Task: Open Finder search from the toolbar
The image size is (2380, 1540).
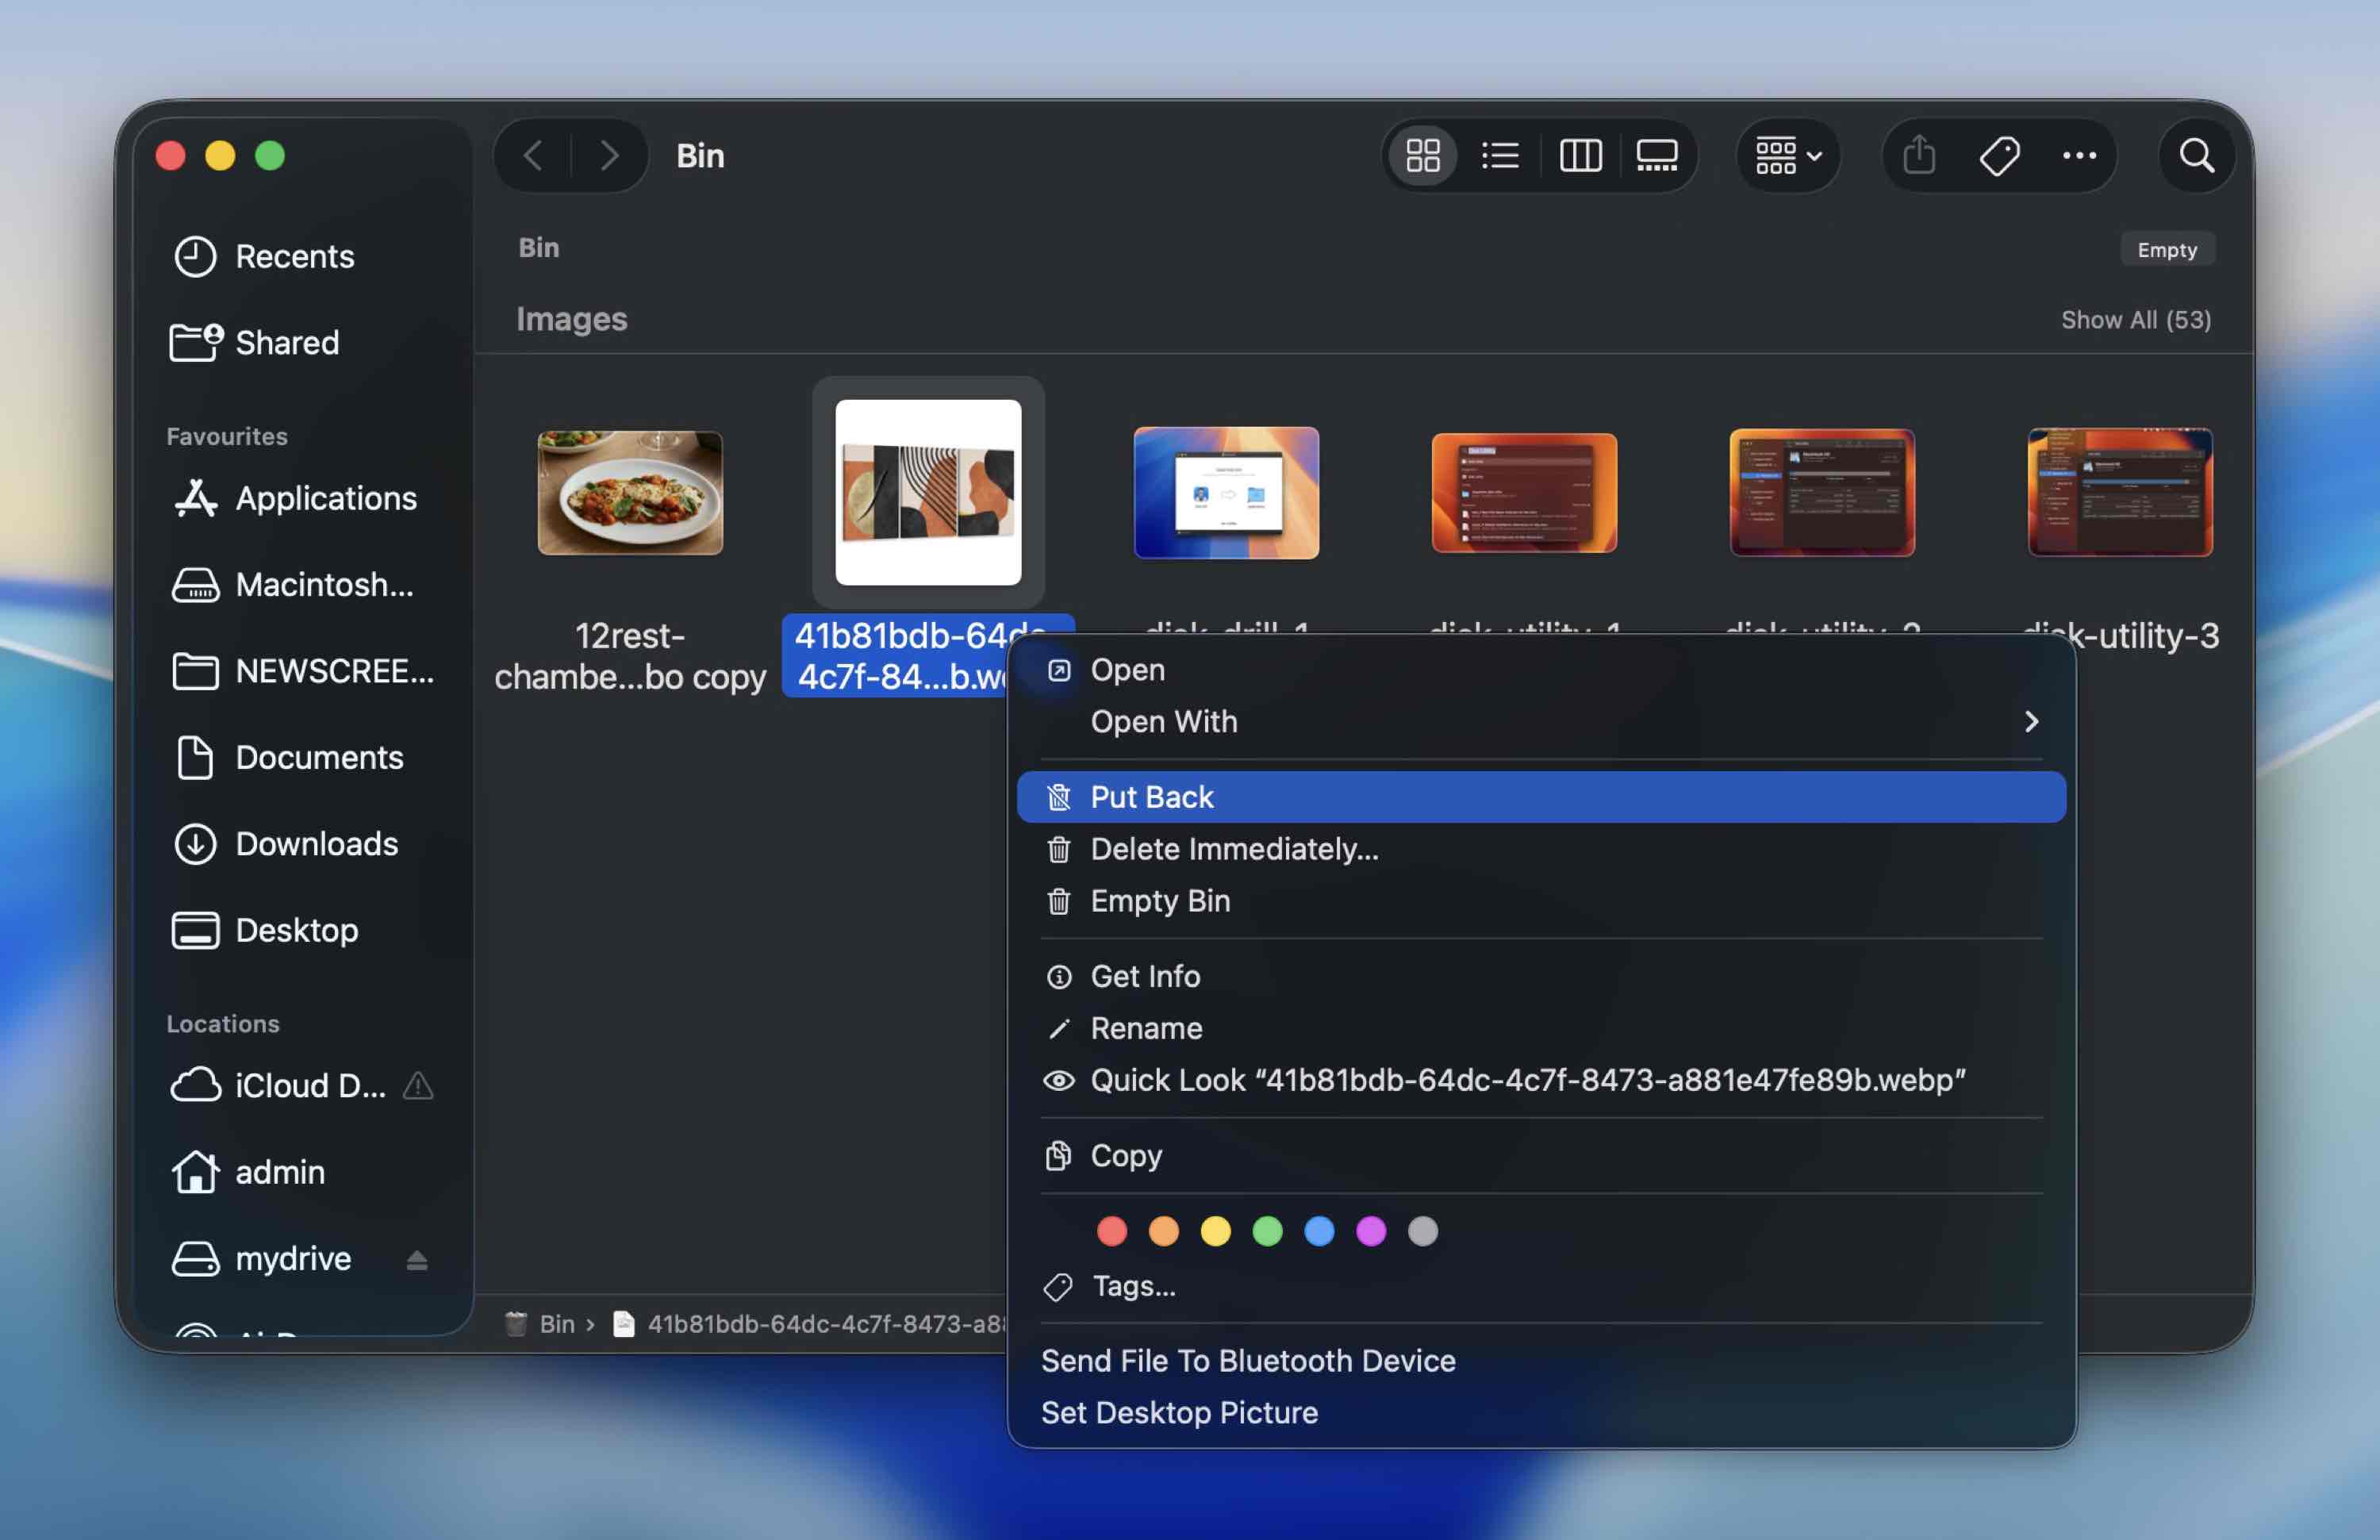Action: [2196, 156]
